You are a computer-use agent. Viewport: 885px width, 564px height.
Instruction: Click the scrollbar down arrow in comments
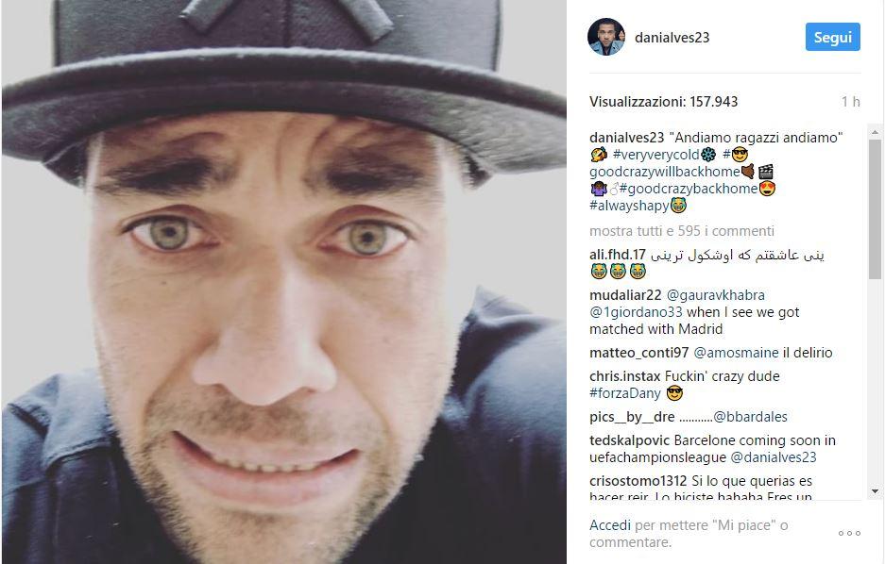coord(875,491)
